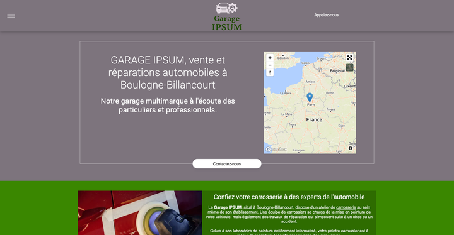Screen dimensions: 454x235
Task: Zoom out on the map
Action: pos(270,65)
